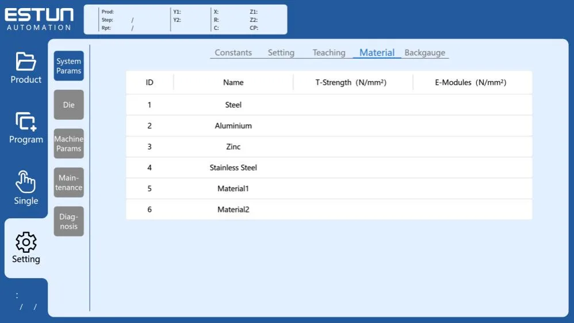Image resolution: width=574 pixels, height=323 pixels.
Task: Click the Y1: axis readout
Action: coord(177,12)
